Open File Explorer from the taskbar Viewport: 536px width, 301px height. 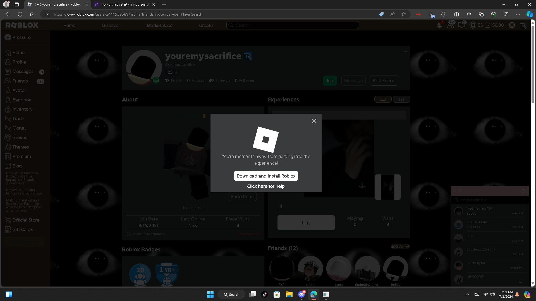pos(289,294)
